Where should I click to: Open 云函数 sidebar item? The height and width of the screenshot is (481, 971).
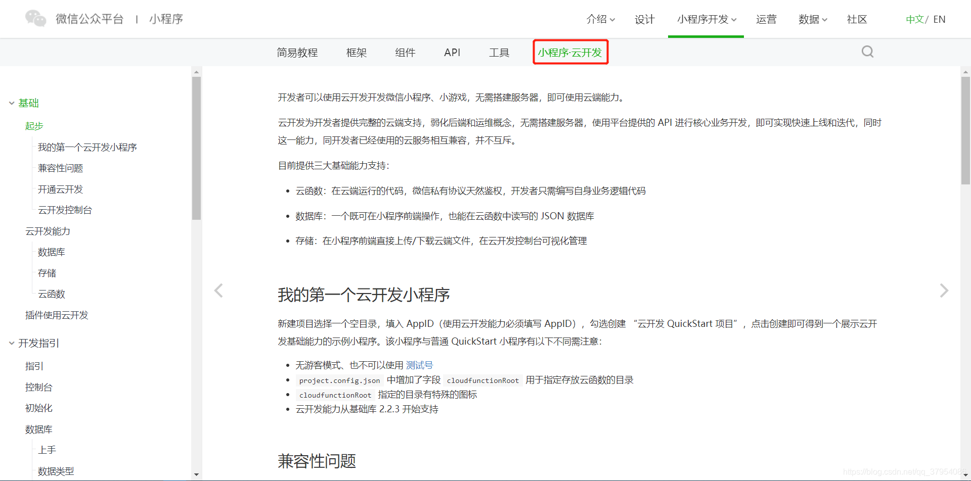(51, 294)
